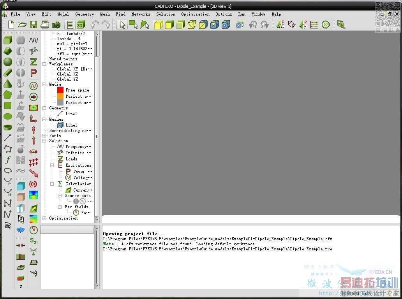Add a voltage source circle icon

33,86
